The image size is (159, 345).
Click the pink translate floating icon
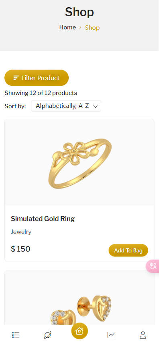coord(153,266)
